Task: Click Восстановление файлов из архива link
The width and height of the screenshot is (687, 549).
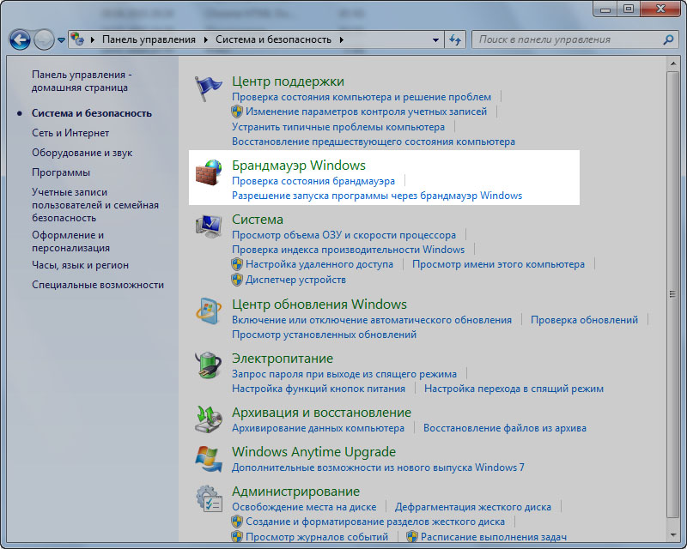Action: click(504, 428)
